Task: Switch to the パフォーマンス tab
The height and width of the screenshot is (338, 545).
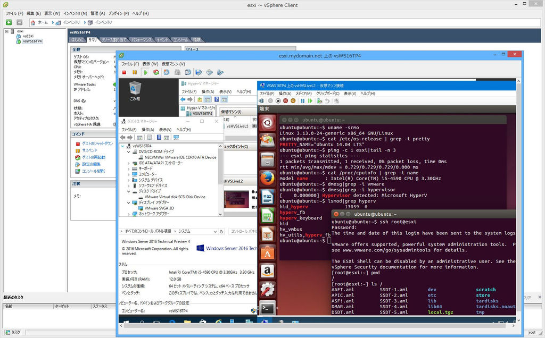Action: tap(141, 40)
